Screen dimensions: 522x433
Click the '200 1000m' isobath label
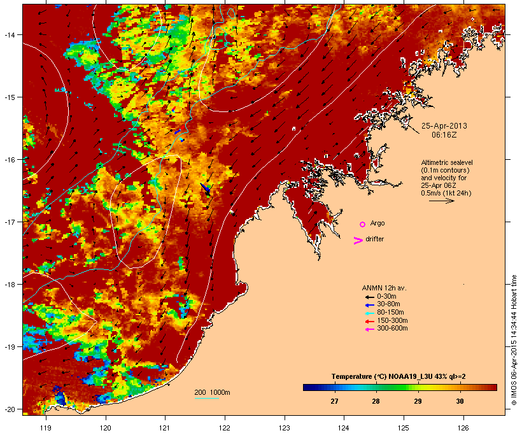pos(212,392)
